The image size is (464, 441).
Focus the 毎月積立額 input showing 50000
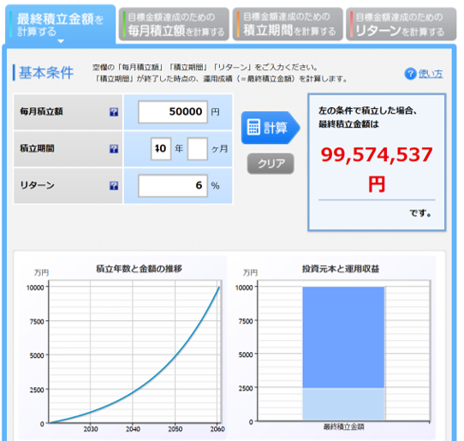pos(173,112)
